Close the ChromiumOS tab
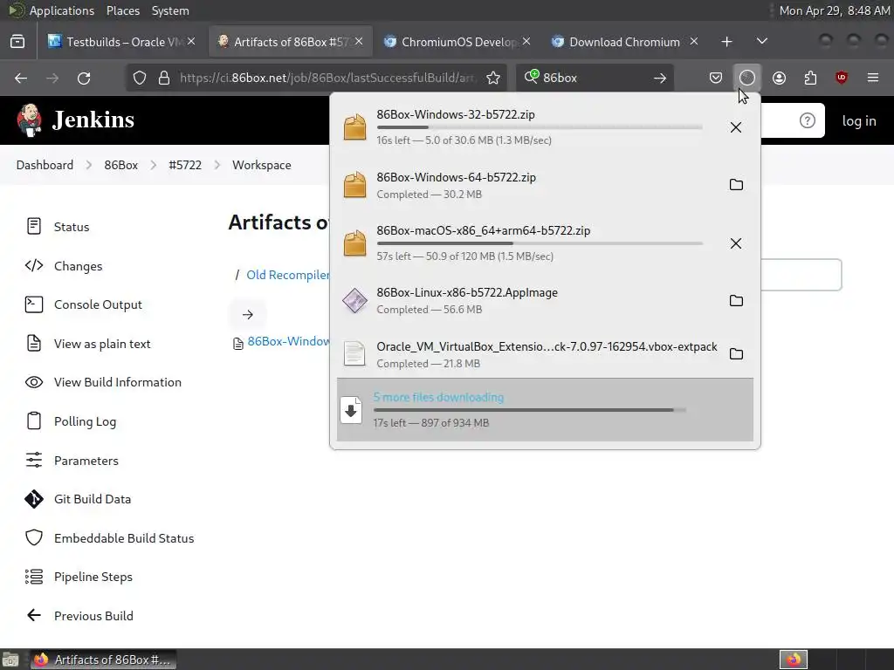The width and height of the screenshot is (894, 670). [526, 42]
